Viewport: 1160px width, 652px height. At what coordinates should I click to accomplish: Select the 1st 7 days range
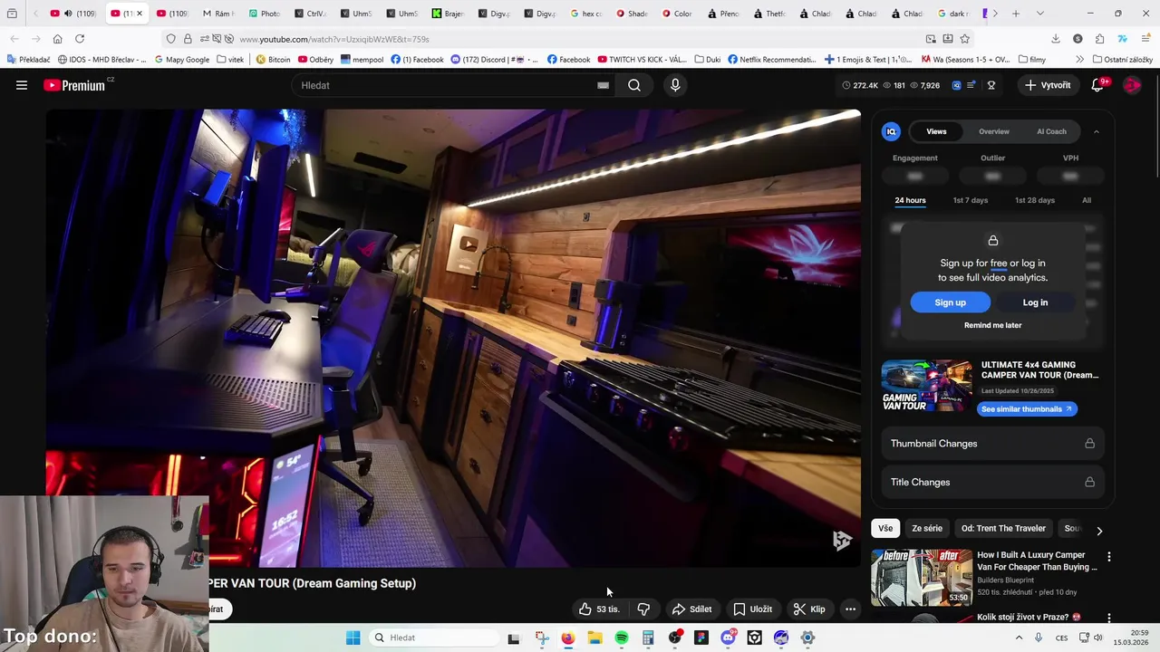[971, 200]
